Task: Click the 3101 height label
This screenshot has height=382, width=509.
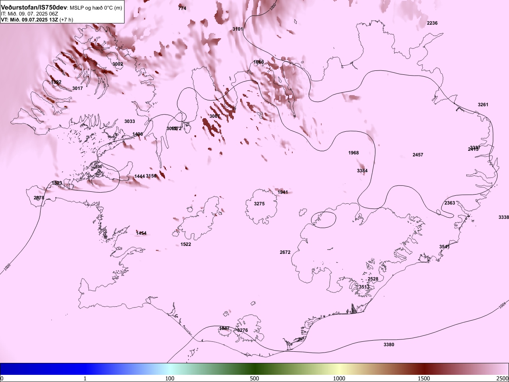Action: [x=238, y=29]
